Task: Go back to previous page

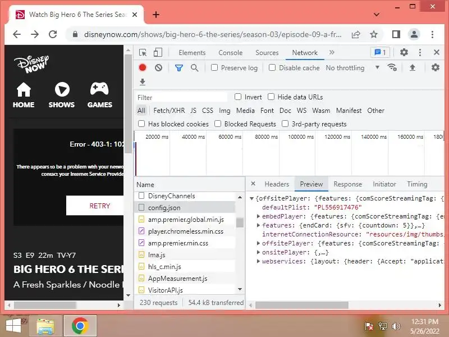Action: 17,34
